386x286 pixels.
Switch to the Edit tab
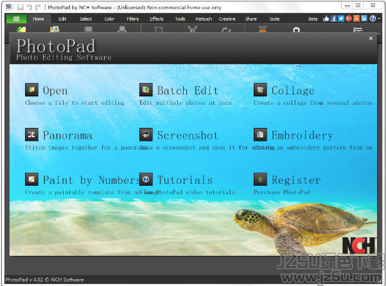click(62, 19)
